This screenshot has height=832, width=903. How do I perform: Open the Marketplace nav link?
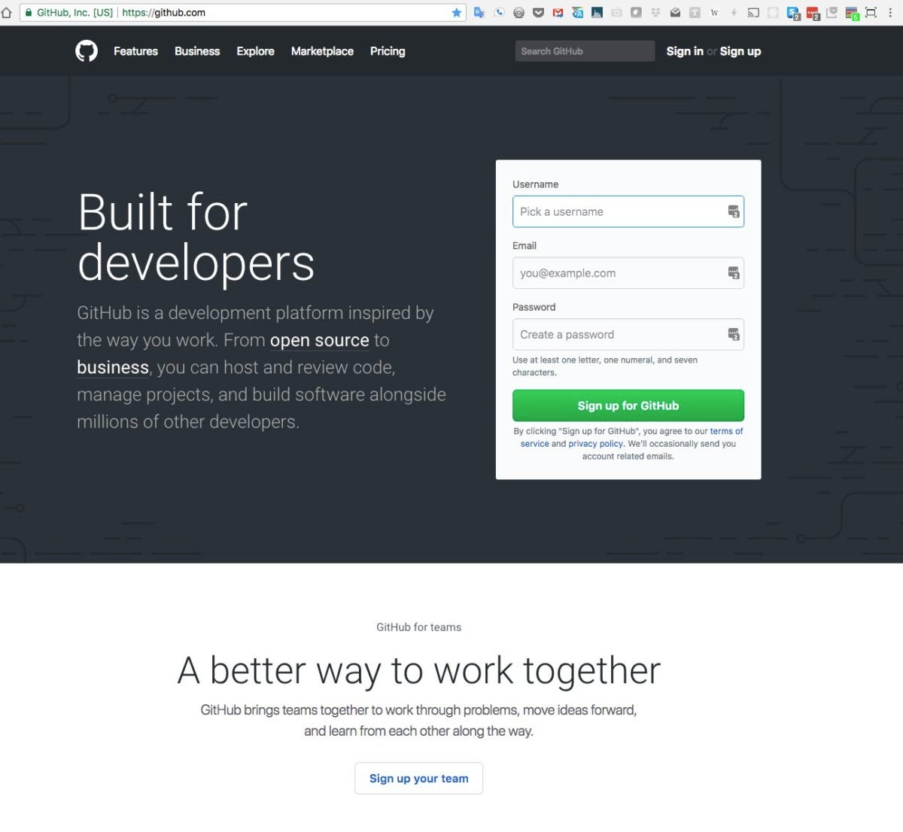[x=322, y=51]
